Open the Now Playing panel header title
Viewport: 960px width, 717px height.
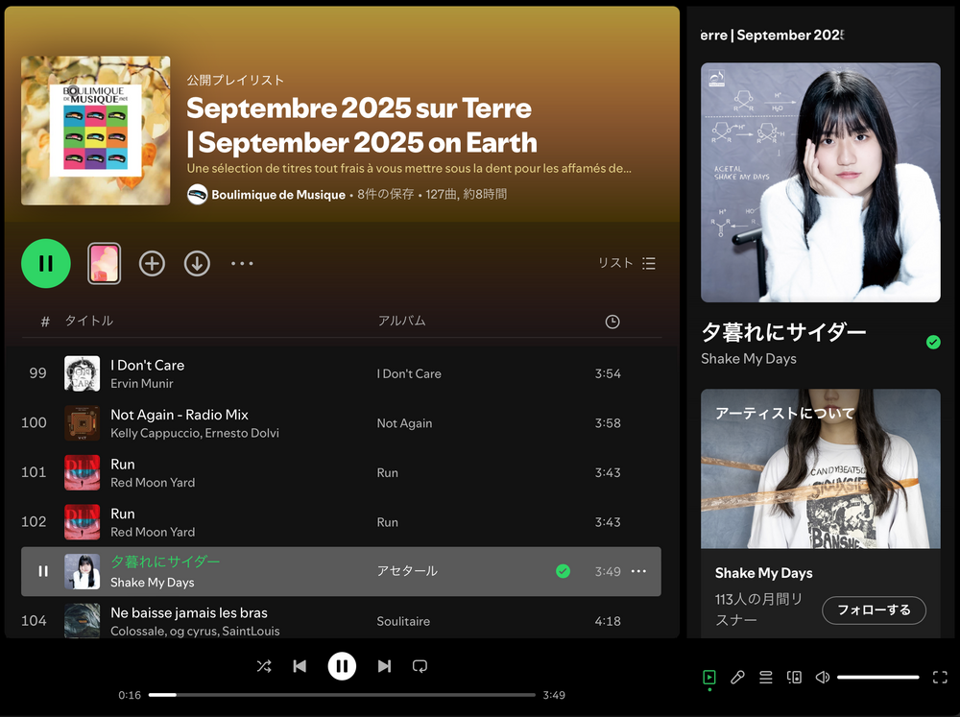point(772,35)
